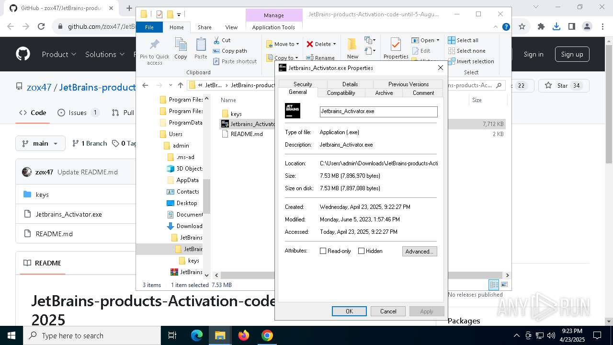The width and height of the screenshot is (613, 345).
Task: Switch to Details tab in Properties
Action: [350, 84]
